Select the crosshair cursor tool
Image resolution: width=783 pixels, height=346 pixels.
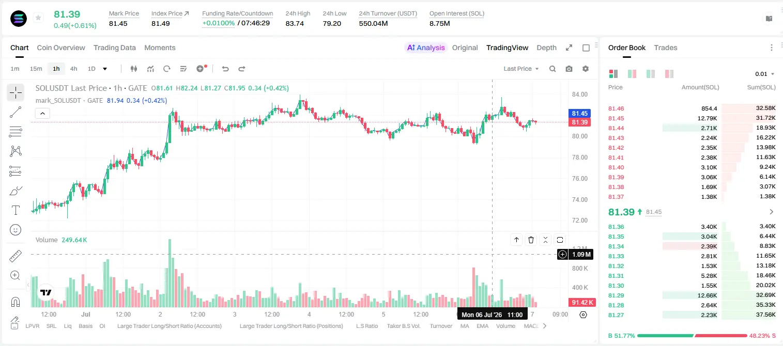tap(16, 93)
